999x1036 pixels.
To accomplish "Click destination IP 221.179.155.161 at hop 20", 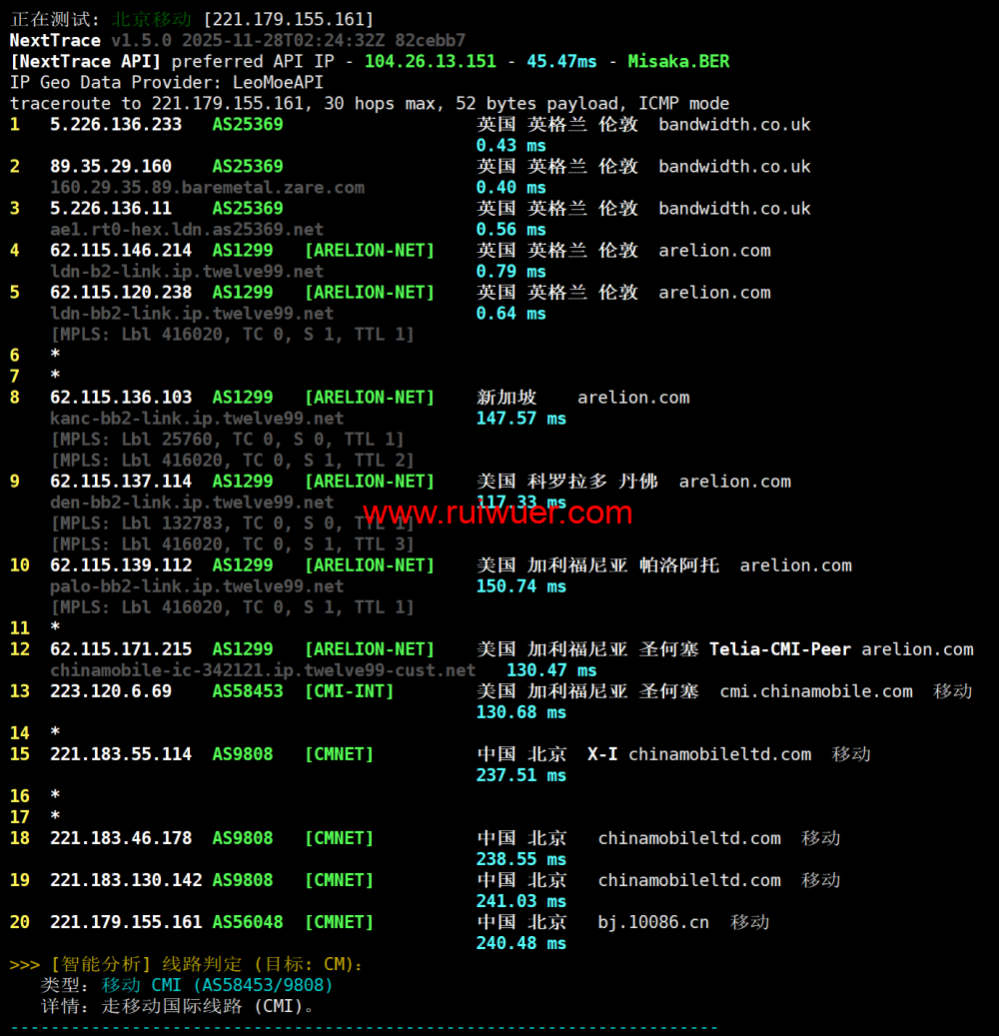I will (x=126, y=922).
